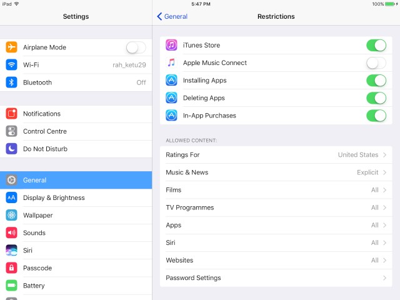
Task: Open Do Not Disturb settings
Action: 76,149
